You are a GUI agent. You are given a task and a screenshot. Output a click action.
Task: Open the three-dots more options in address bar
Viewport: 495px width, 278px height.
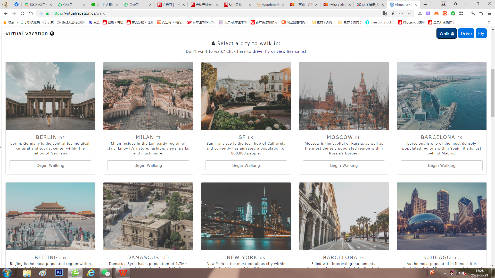pos(401,13)
